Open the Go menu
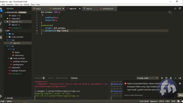 [21, 5]
